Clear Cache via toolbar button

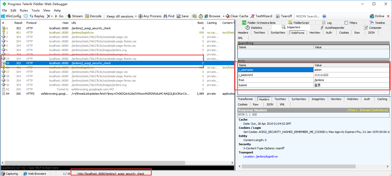pos(237,16)
